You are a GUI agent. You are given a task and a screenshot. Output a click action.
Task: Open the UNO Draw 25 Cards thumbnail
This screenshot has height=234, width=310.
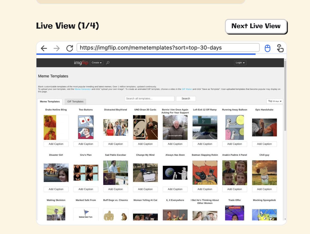click(x=145, y=127)
